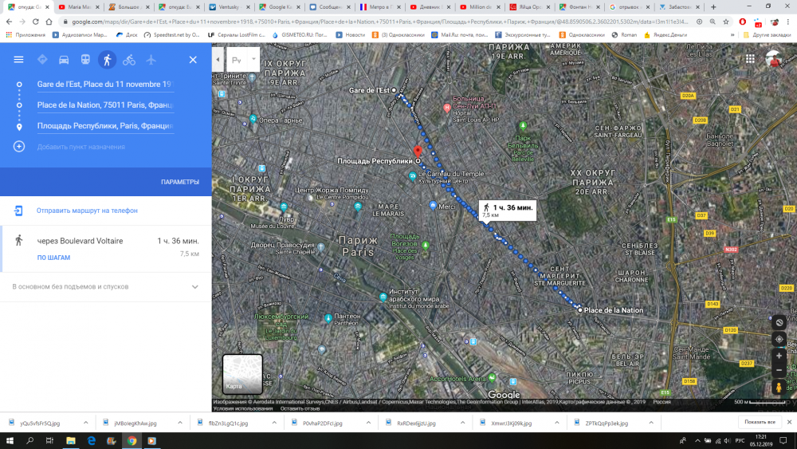Toggle walking mode in the directions bar

pyautogui.click(x=107, y=60)
